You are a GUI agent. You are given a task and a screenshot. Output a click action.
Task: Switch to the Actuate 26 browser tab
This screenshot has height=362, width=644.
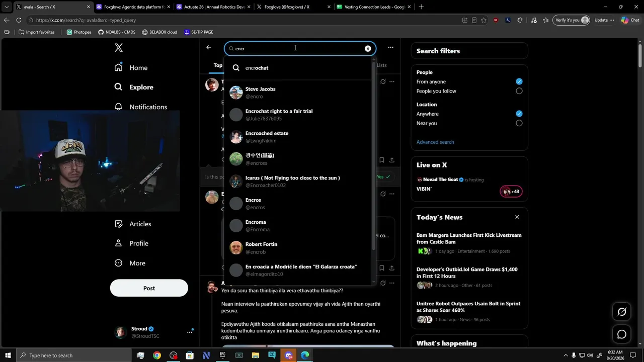[213, 7]
